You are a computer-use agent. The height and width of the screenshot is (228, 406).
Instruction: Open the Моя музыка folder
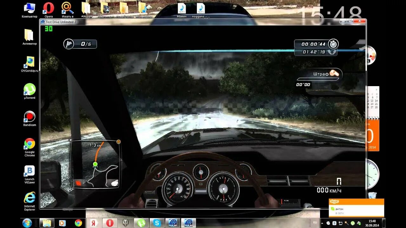143,10
